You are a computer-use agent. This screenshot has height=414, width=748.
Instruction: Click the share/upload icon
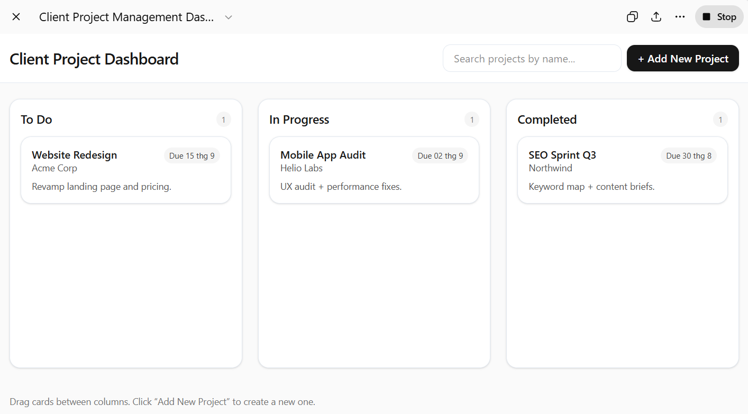click(x=656, y=17)
